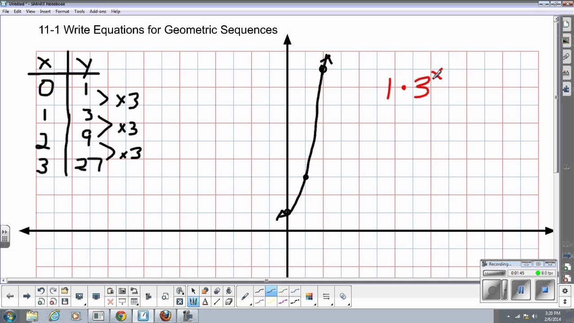The image size is (574, 323).
Task: Select the yellow highlighter pen style
Action: pos(271,301)
